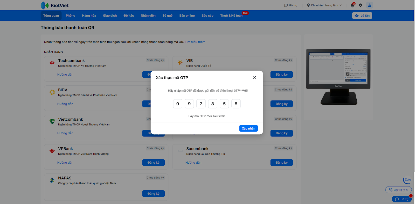Click Hỗ trợ in the top bar

[x=291, y=5]
